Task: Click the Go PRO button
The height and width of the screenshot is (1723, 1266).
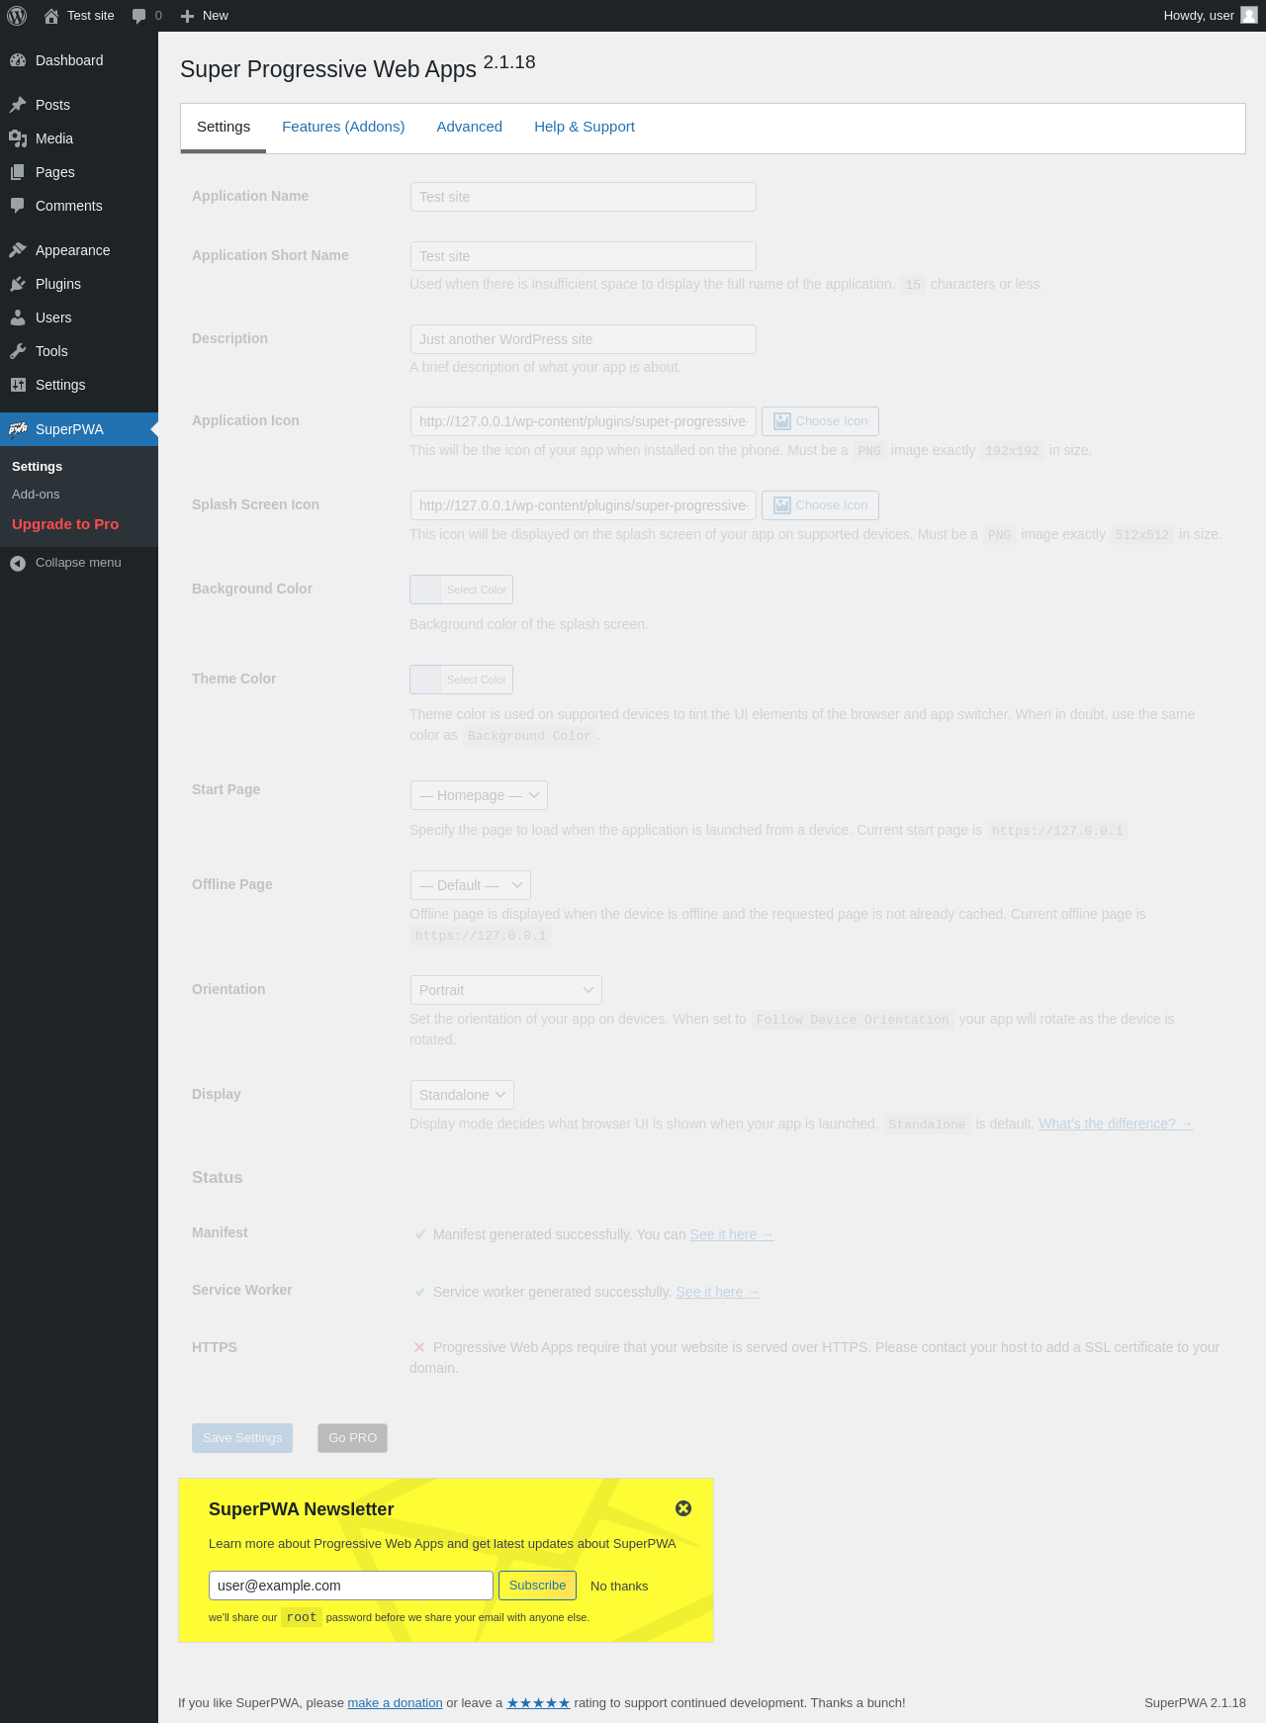Action: tap(352, 1438)
